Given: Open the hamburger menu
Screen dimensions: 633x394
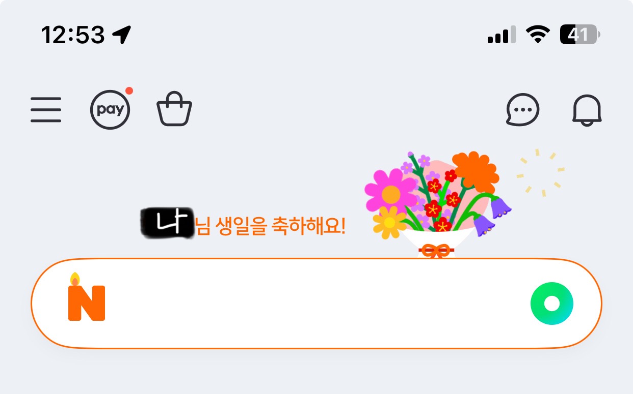Looking at the screenshot, I should tap(46, 109).
